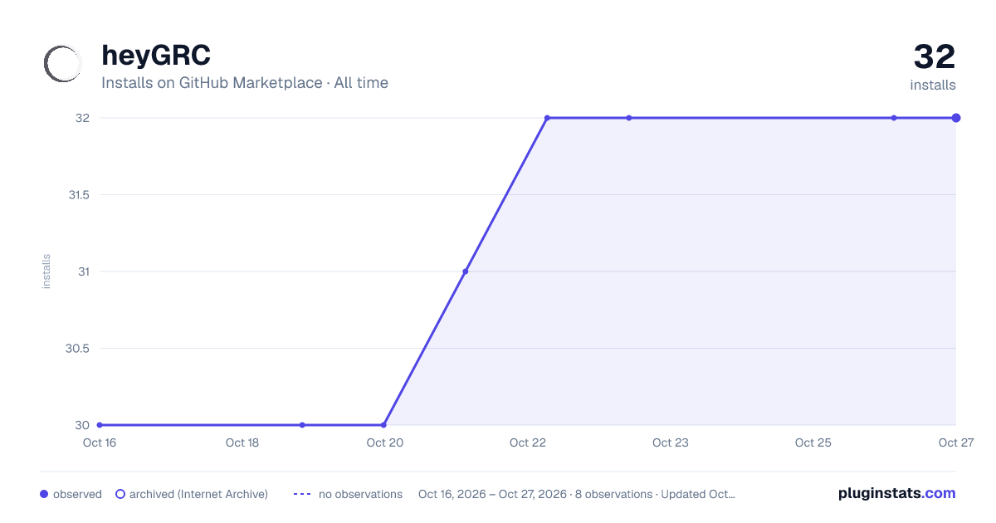Select the data point at Oct 16
This screenshot has width=996, height=523.
pos(100,425)
